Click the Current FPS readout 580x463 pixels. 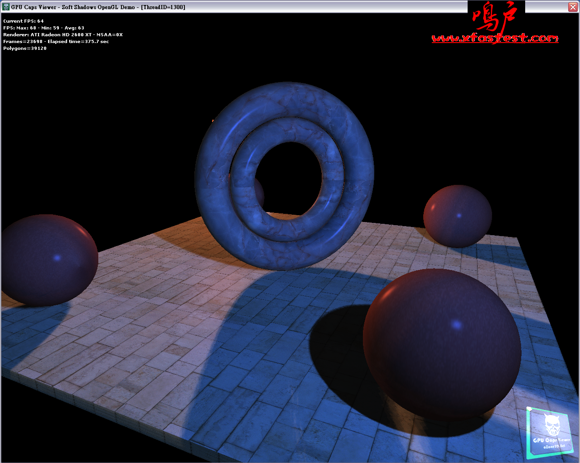24,21
